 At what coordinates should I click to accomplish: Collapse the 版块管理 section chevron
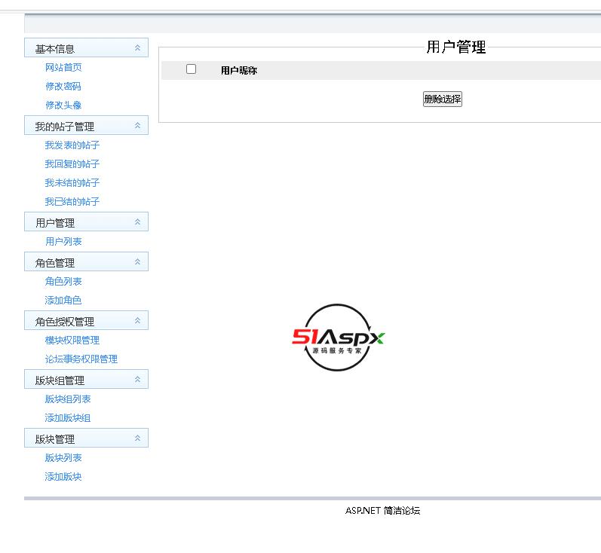pos(137,438)
